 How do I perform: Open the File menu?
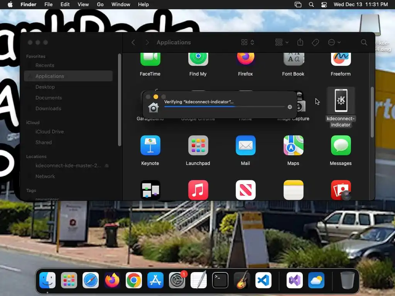tap(48, 5)
